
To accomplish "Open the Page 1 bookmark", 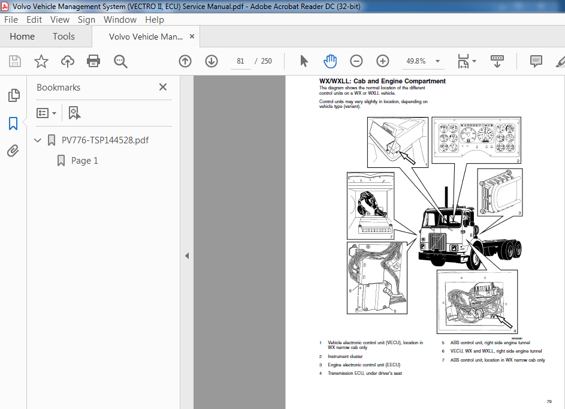I will [x=84, y=161].
